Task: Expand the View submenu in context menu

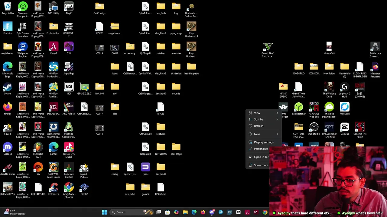Action: coord(263,113)
